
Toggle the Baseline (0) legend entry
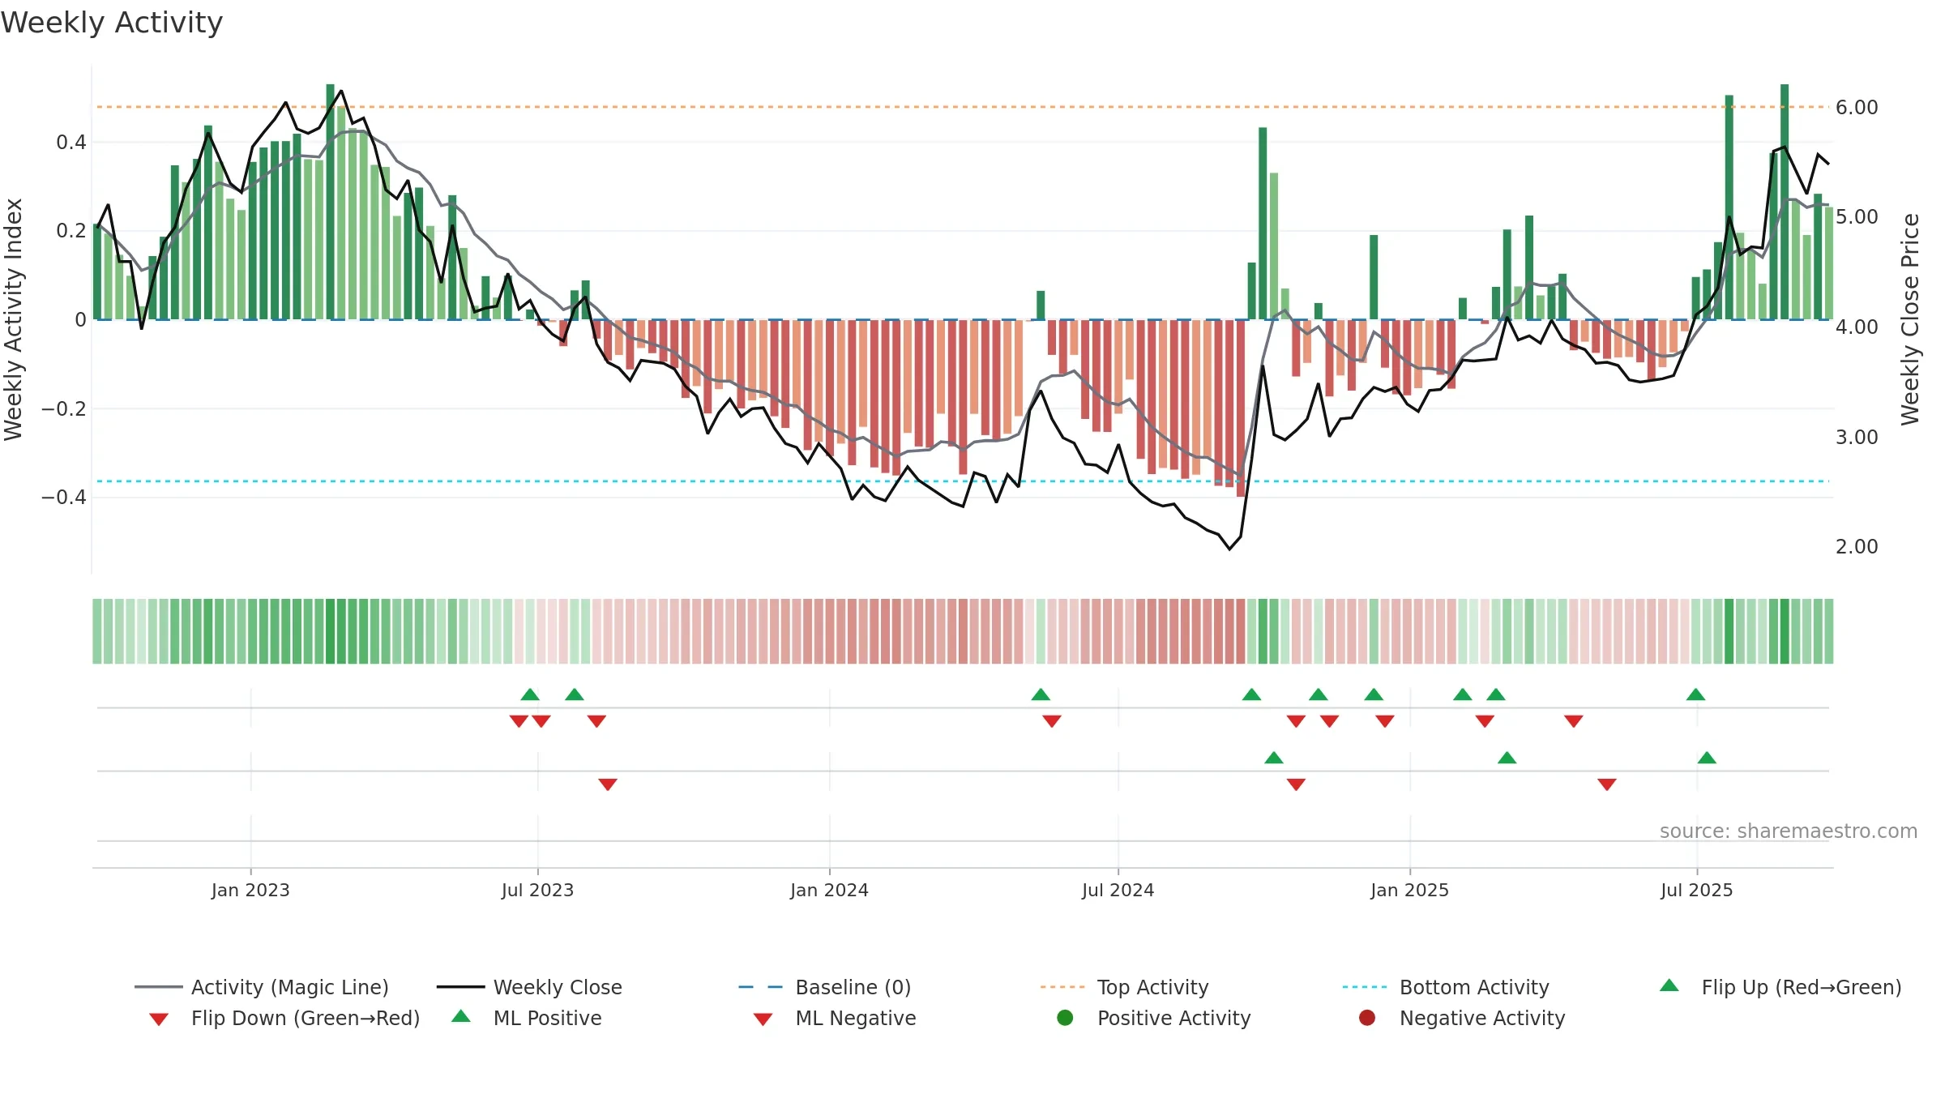825,987
